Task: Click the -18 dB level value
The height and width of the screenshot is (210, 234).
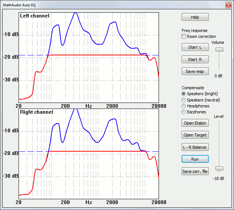Action: click(x=218, y=178)
